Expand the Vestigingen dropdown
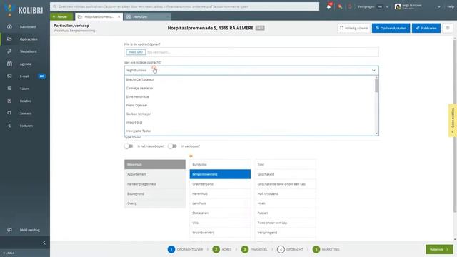Image resolution: width=457 pixels, height=257 pixels. tap(387, 6)
